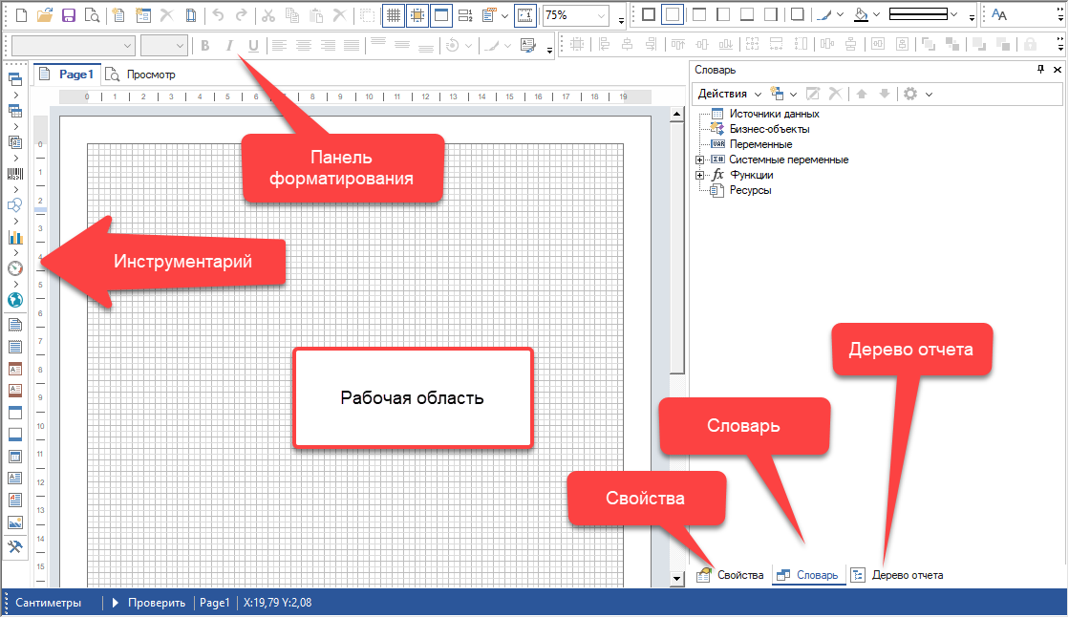Click the fill color bucket swatch

click(x=861, y=15)
